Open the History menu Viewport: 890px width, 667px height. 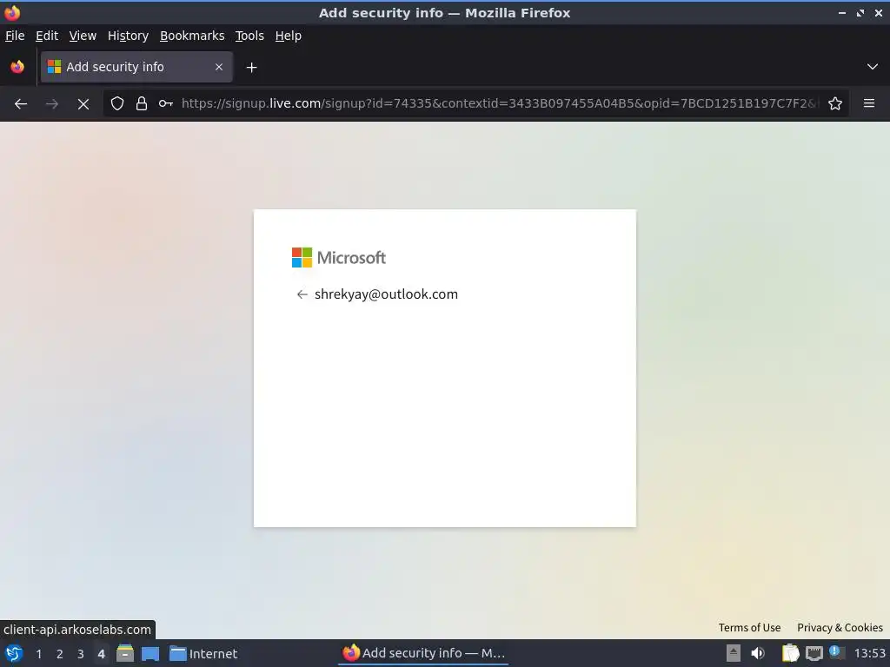pos(128,36)
